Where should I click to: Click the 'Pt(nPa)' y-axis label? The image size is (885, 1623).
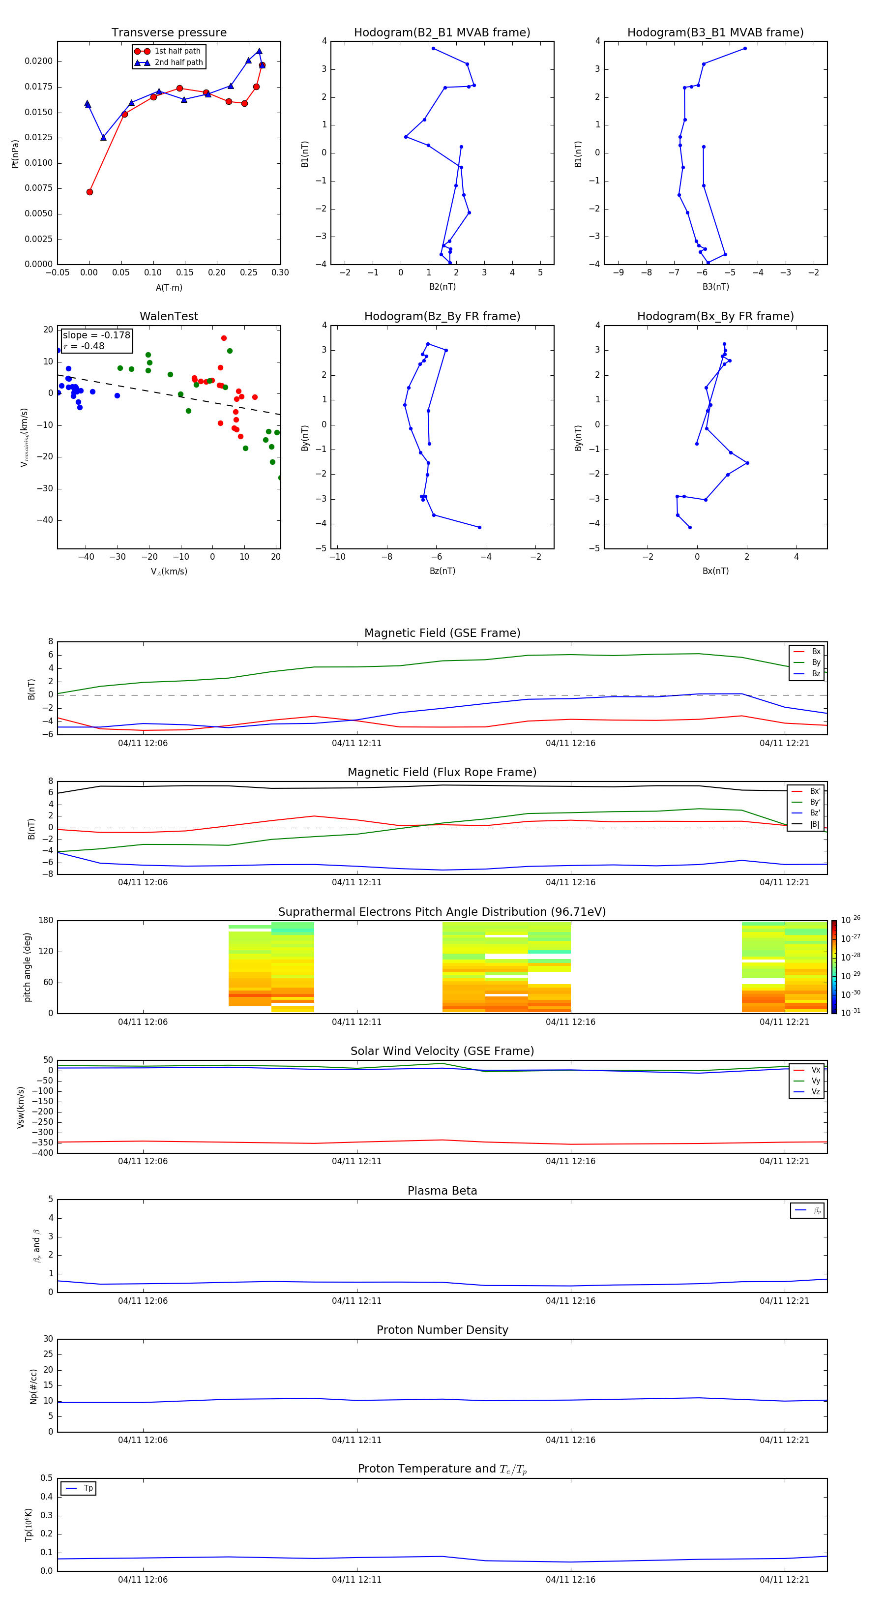pos(15,154)
